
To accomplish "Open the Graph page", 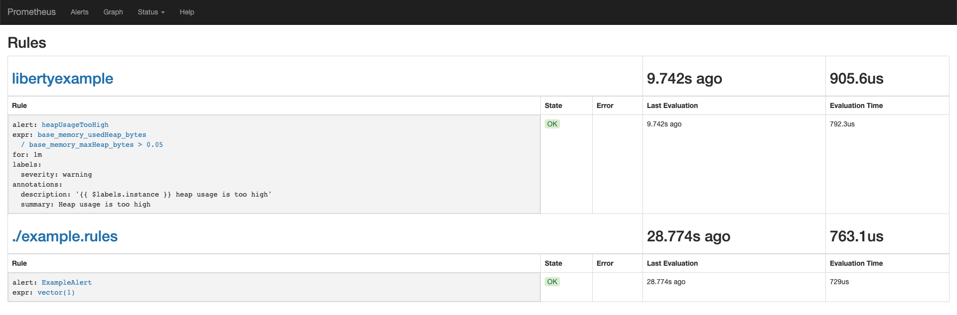I will 113,12.
